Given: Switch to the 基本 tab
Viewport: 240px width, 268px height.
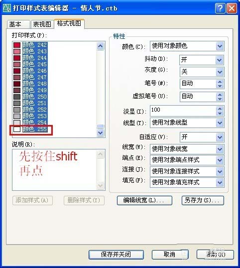Looking at the screenshot, I should [x=18, y=24].
